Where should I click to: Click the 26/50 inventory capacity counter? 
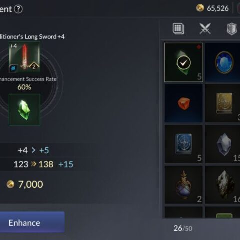[x=183, y=228]
